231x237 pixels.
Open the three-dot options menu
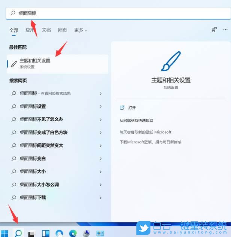tap(225, 30)
